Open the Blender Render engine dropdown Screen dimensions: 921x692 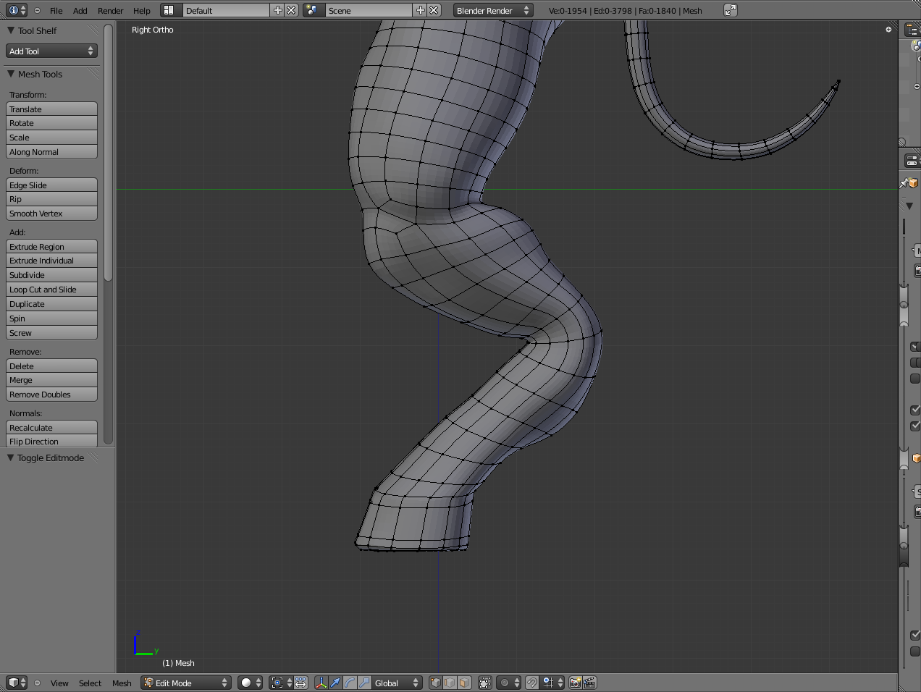pos(493,10)
